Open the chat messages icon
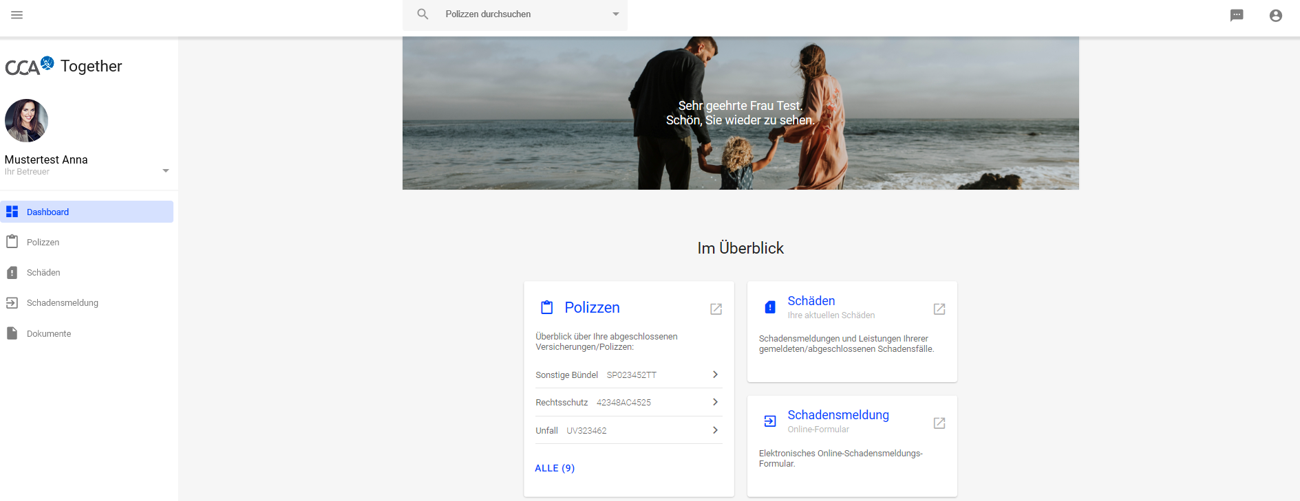The image size is (1300, 501). [1237, 15]
